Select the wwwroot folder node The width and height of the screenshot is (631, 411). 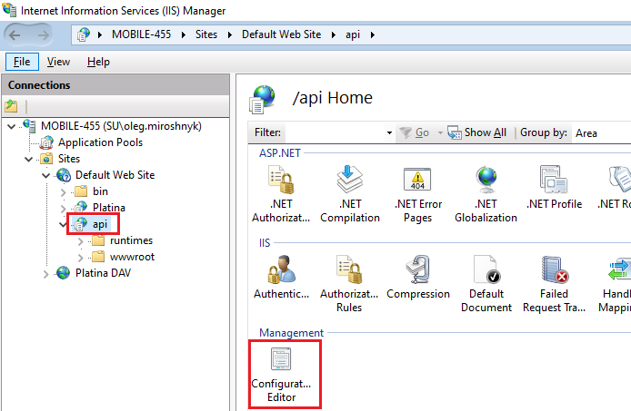(132, 257)
